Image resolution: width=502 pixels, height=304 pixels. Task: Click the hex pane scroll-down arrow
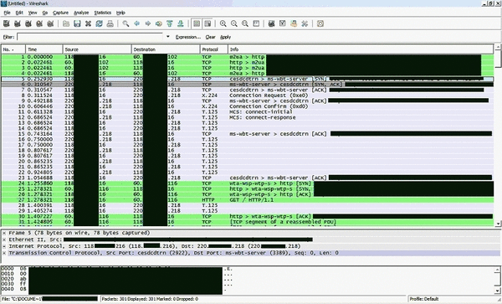coord(497,291)
